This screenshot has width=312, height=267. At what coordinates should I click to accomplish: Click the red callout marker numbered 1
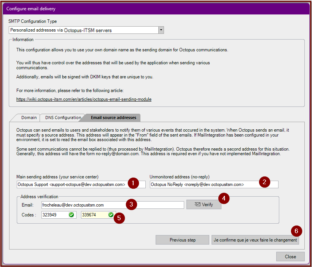133,183
